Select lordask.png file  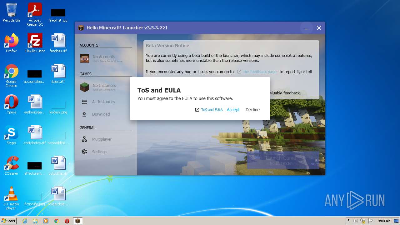(x=58, y=107)
